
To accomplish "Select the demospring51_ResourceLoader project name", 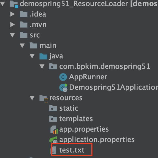I will (x=74, y=4).
